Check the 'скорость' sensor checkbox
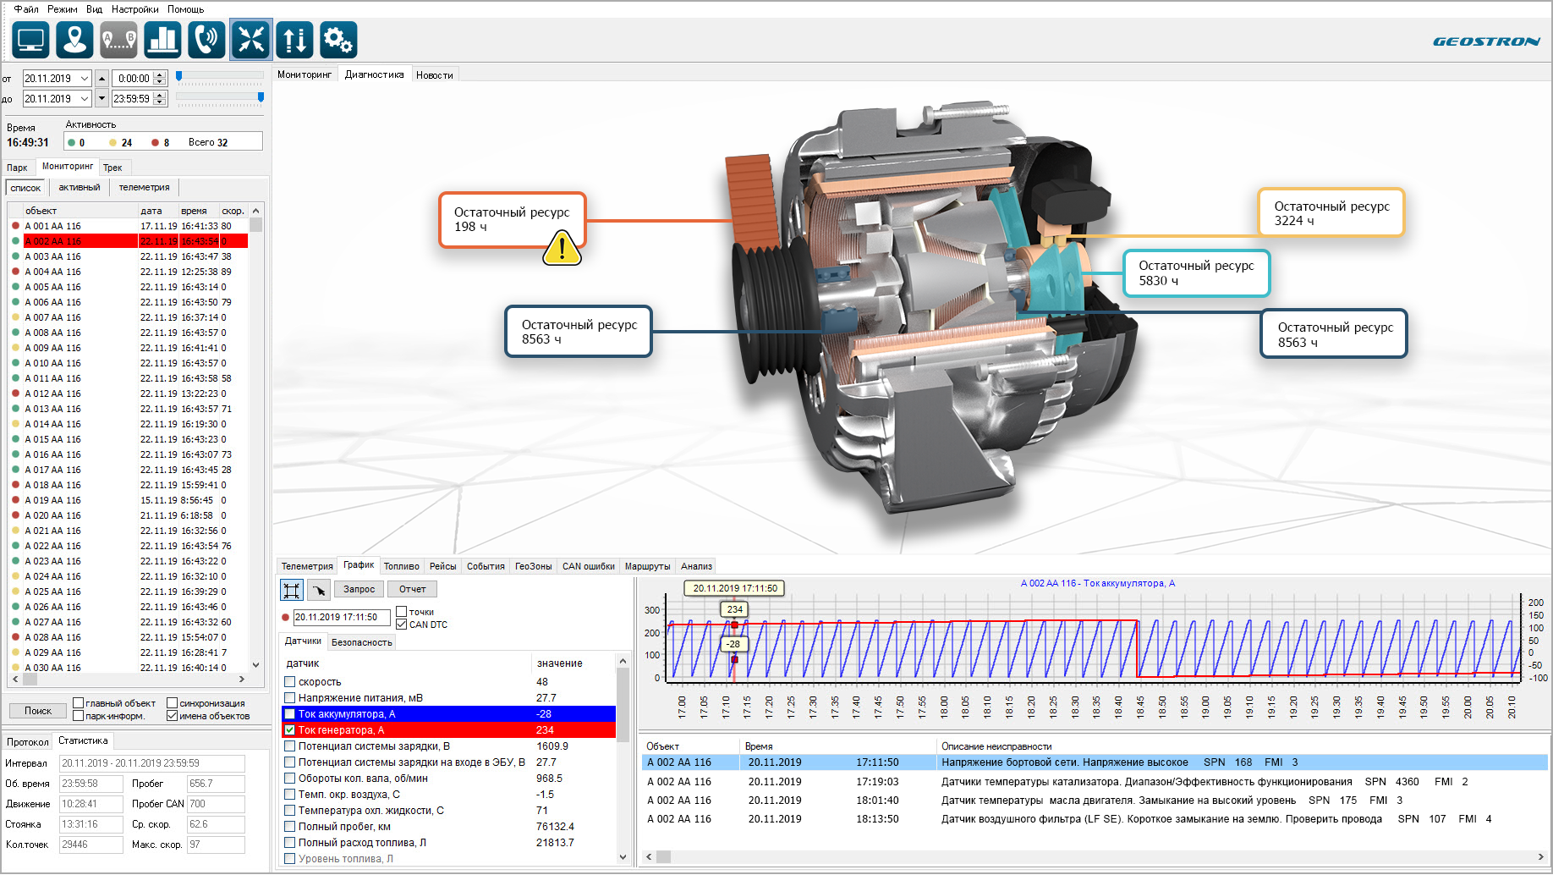1553x875 pixels. [x=290, y=682]
